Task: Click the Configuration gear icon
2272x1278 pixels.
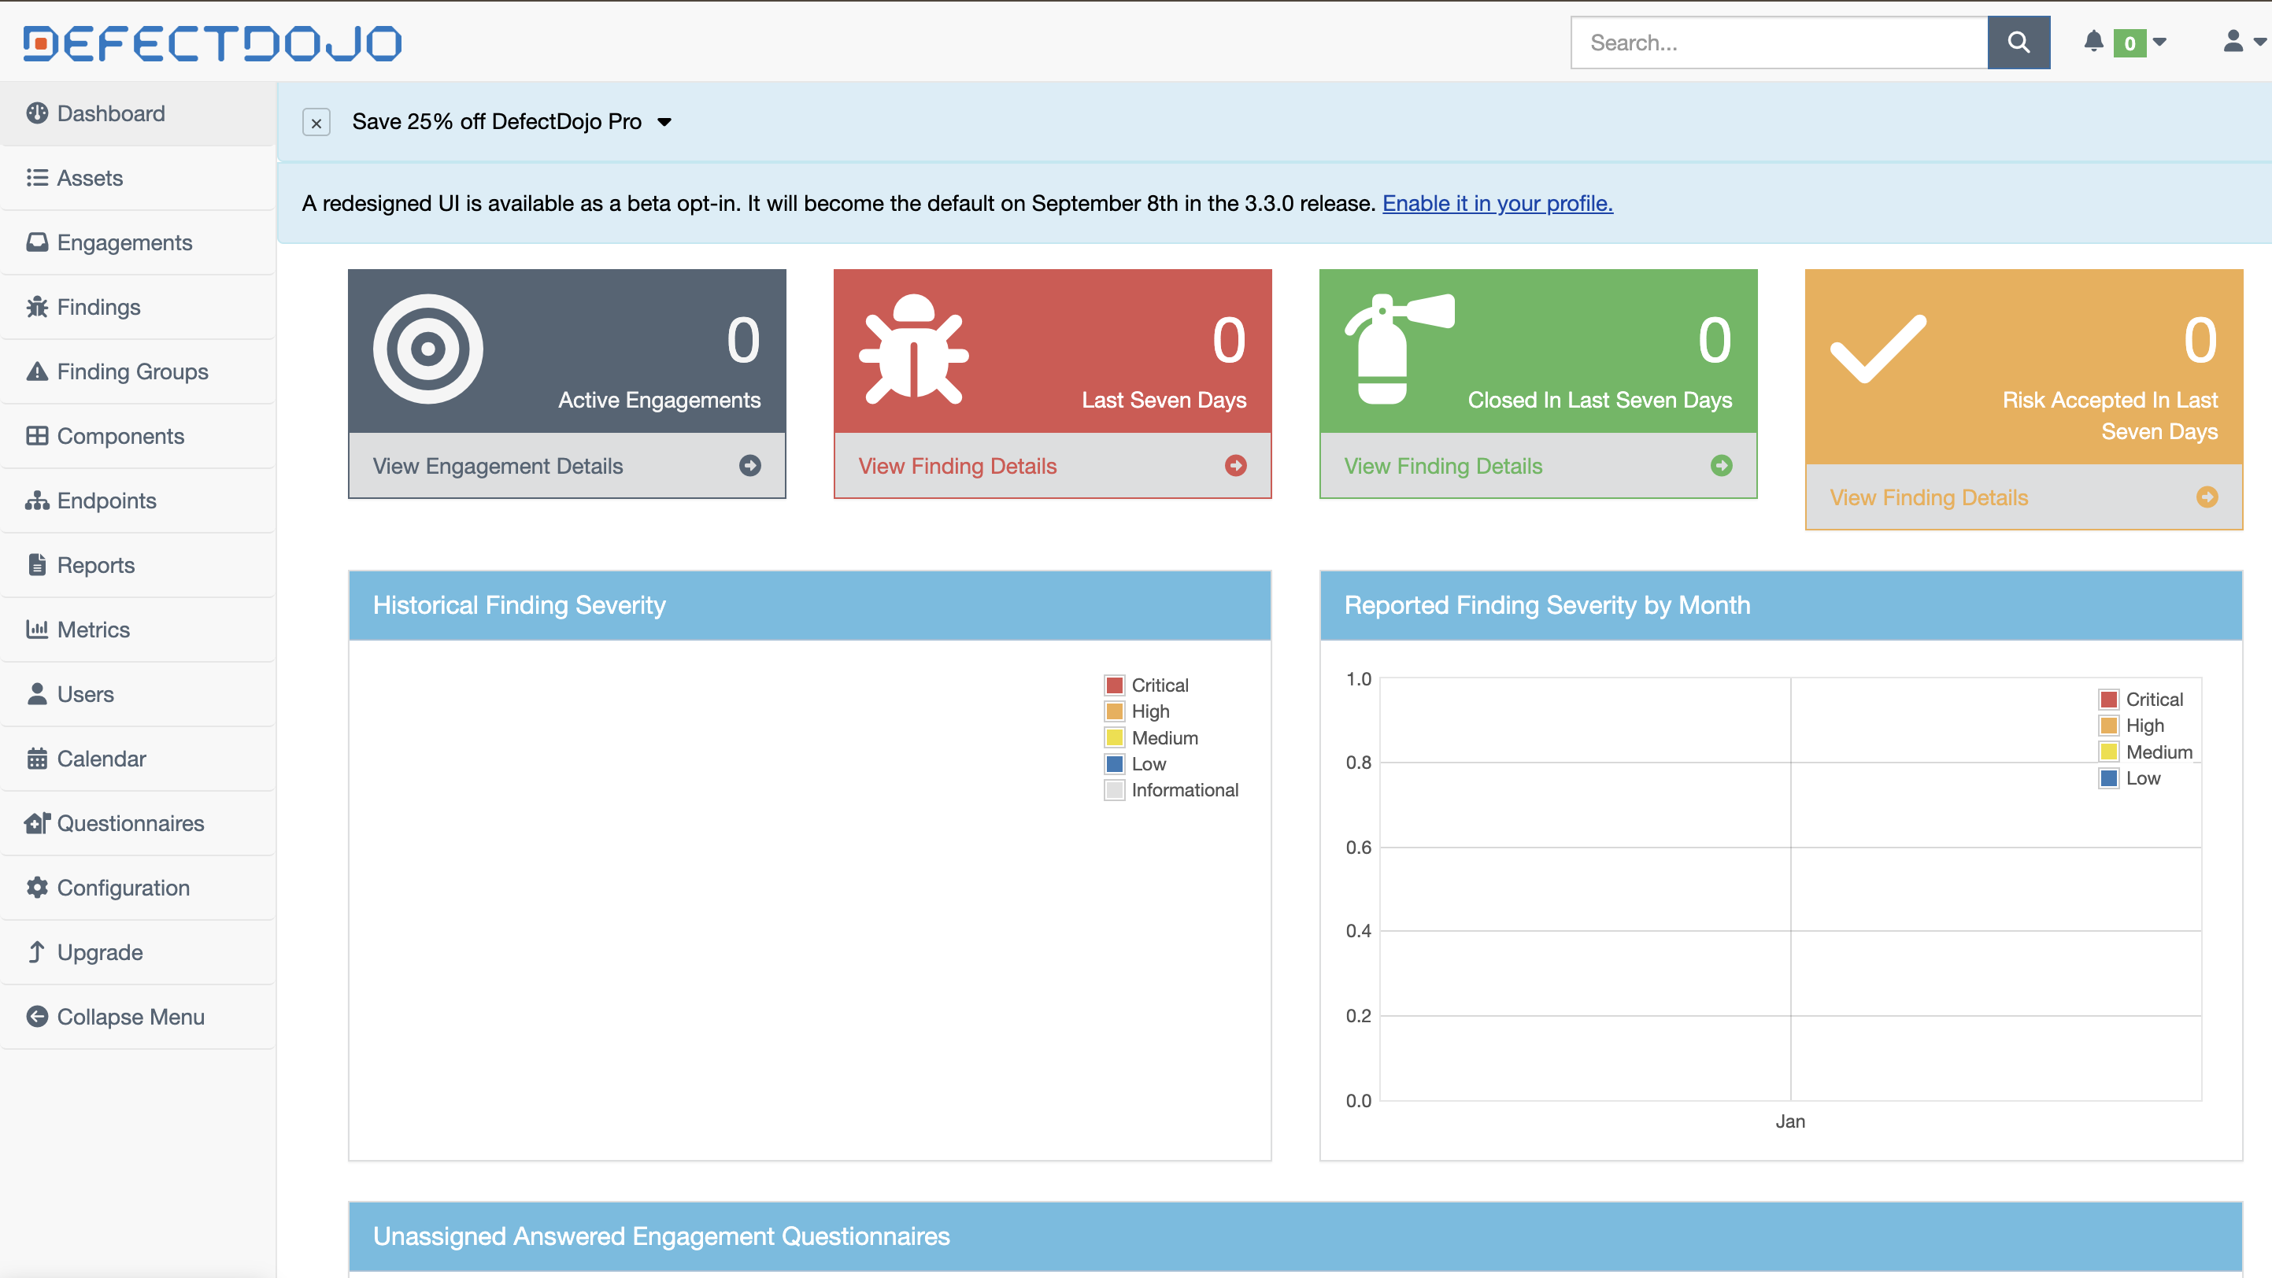Action: 37,888
